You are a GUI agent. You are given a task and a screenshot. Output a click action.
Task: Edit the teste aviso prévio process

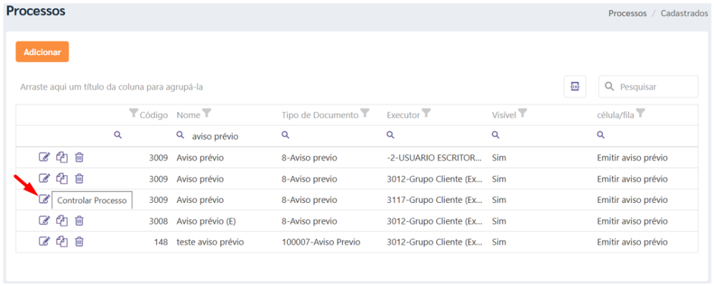(44, 242)
